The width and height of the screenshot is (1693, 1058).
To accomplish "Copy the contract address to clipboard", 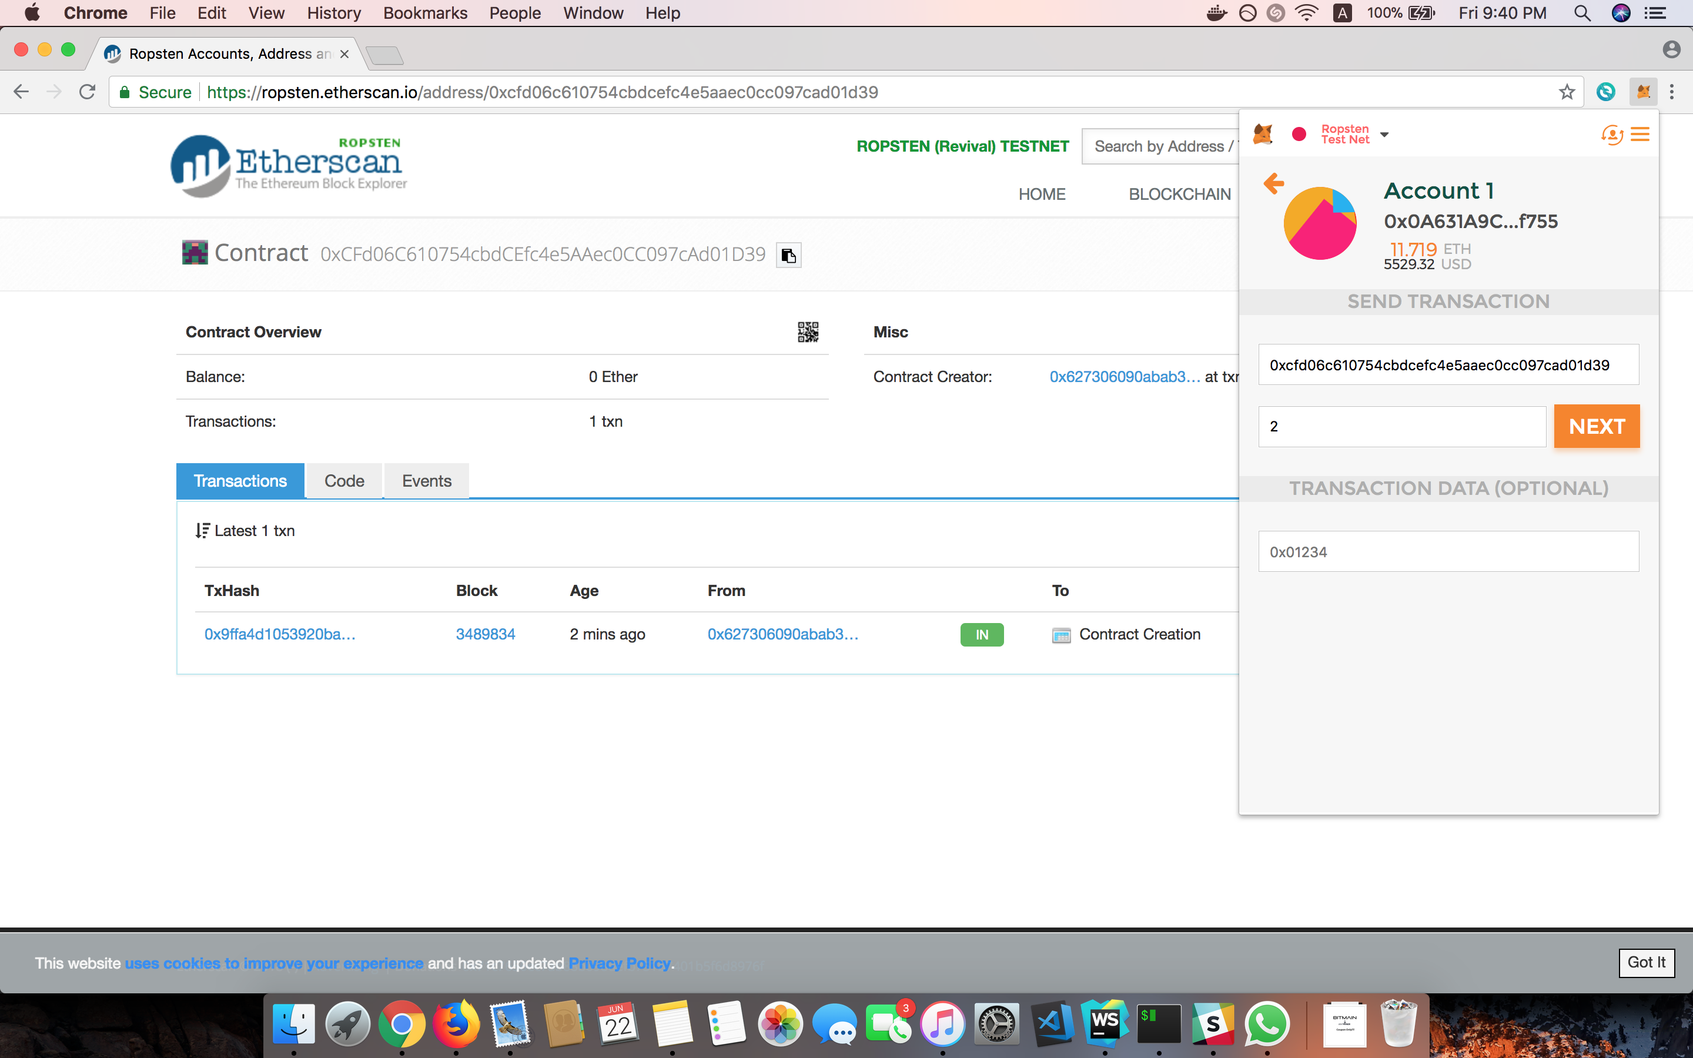I will click(788, 256).
